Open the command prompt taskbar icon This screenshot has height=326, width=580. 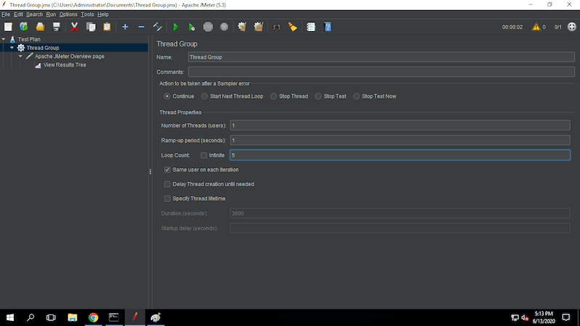114,317
